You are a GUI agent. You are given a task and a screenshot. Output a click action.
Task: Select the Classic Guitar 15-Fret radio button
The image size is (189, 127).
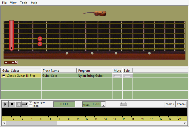[x=4, y=75]
